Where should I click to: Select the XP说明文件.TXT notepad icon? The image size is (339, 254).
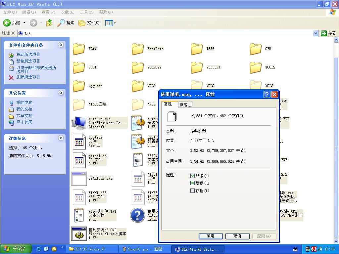click(x=79, y=215)
